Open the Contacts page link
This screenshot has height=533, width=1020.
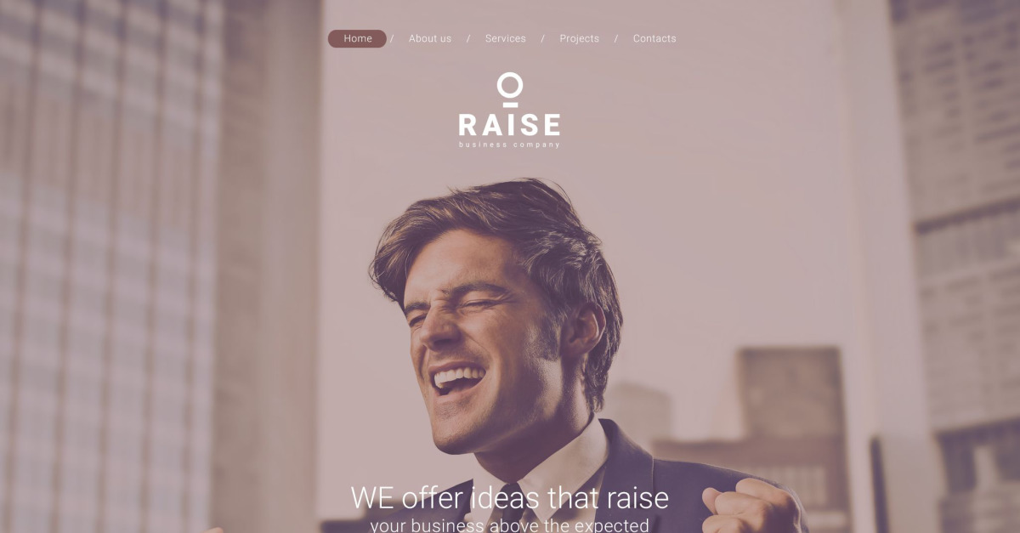[x=654, y=39]
